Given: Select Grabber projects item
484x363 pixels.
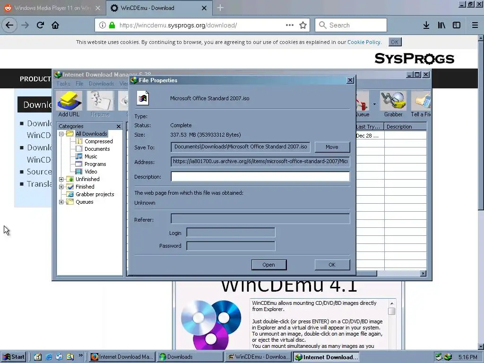Looking at the screenshot, I should (x=95, y=194).
